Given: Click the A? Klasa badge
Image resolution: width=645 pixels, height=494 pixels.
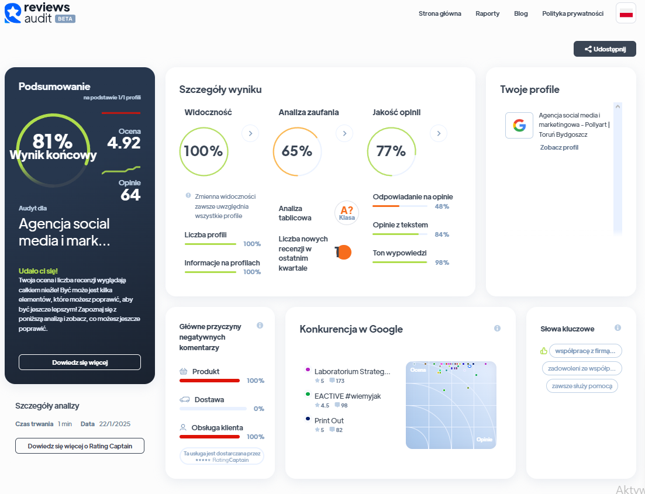Looking at the screenshot, I should point(346,213).
